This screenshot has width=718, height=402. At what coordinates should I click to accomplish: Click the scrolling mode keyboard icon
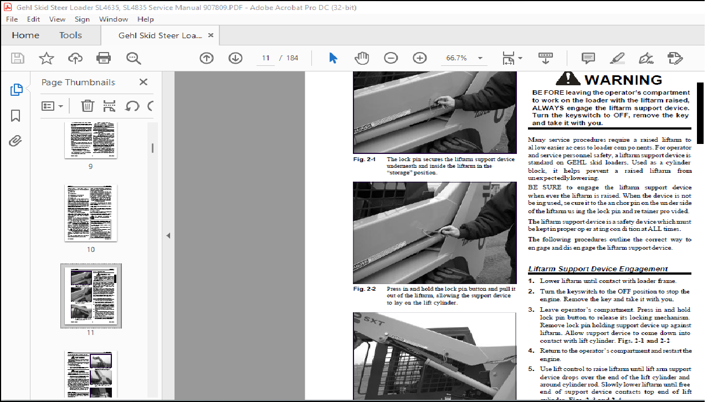coord(546,58)
